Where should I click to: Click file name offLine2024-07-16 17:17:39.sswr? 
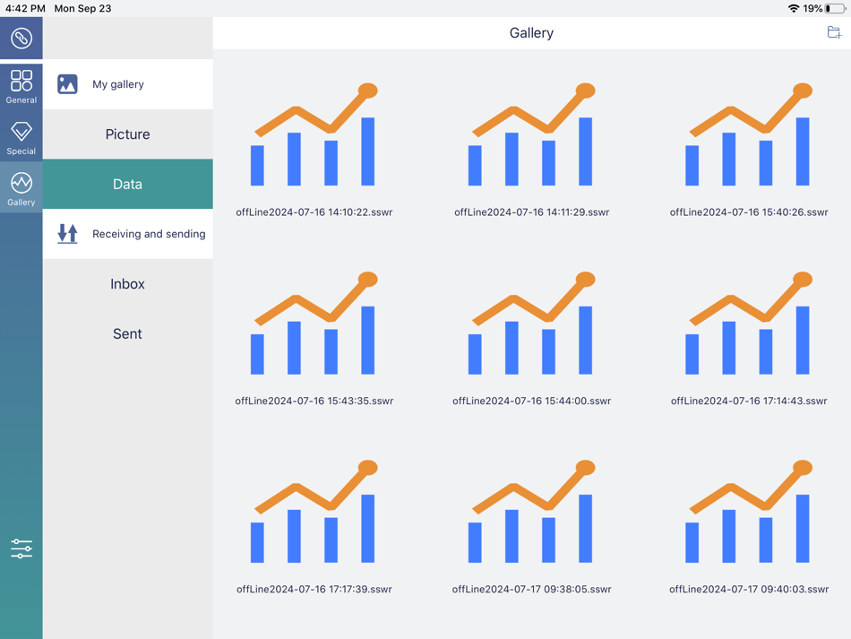314,589
